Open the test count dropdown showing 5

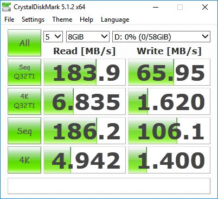pyautogui.click(x=53, y=37)
